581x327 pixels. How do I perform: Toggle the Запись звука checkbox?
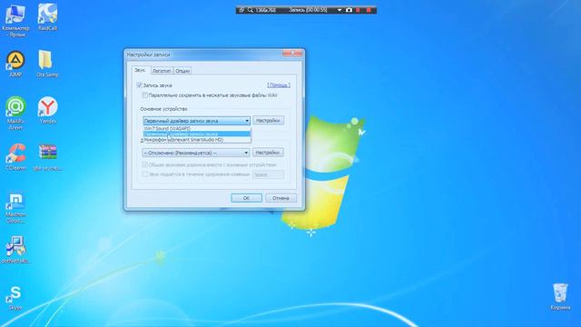[x=139, y=85]
